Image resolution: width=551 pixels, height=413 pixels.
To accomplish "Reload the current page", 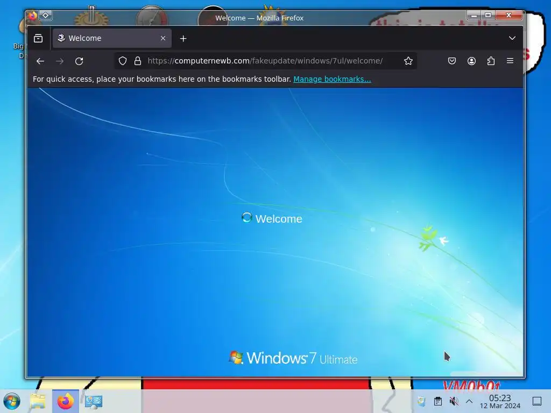I will pyautogui.click(x=79, y=61).
